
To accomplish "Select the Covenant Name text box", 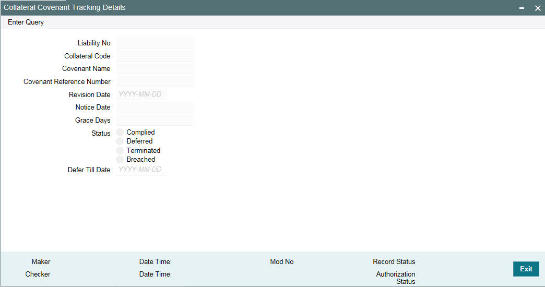I will tap(155, 69).
